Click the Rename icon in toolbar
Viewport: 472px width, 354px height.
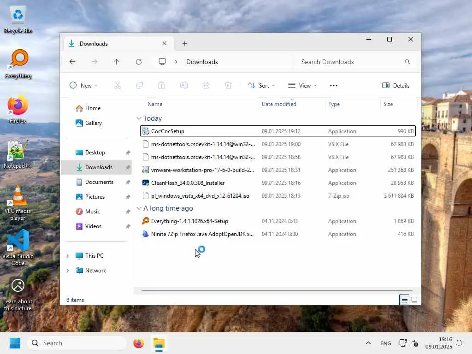184,85
